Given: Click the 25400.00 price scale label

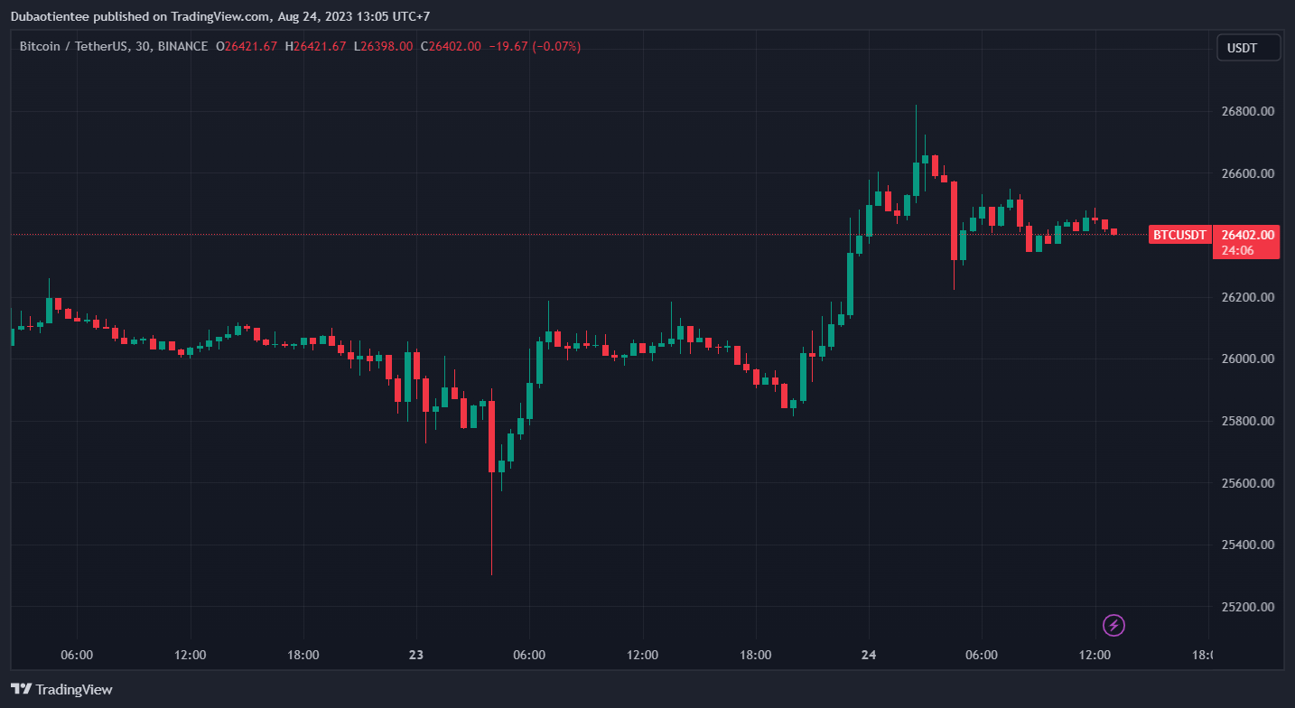Looking at the screenshot, I should click(1247, 545).
